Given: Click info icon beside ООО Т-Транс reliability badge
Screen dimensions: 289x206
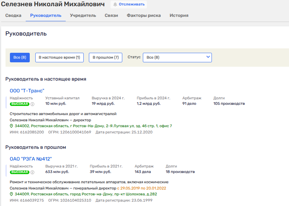Looking at the screenshot, I should (32, 104).
